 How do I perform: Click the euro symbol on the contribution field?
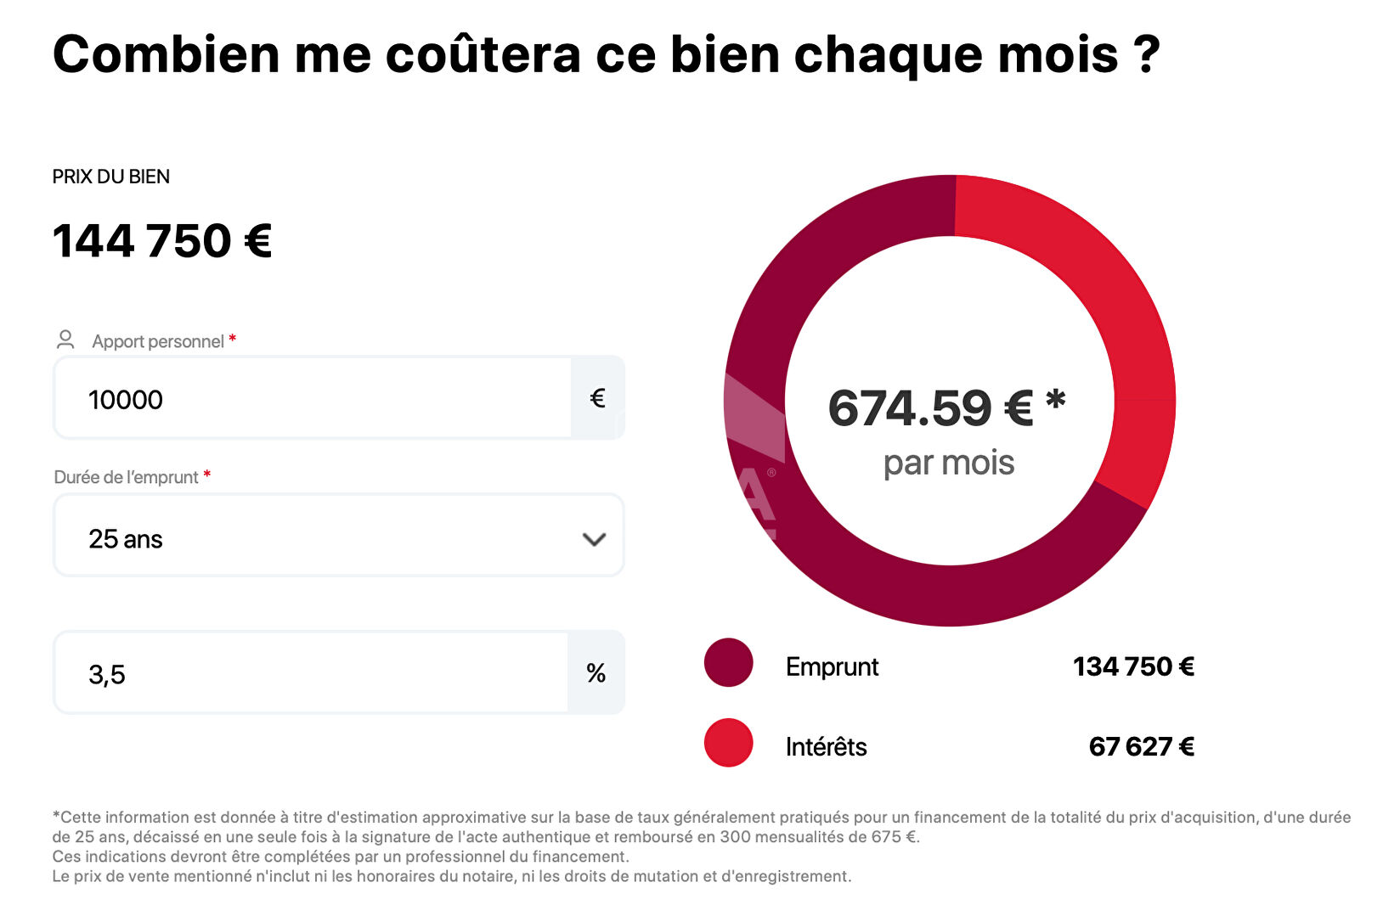[597, 398]
